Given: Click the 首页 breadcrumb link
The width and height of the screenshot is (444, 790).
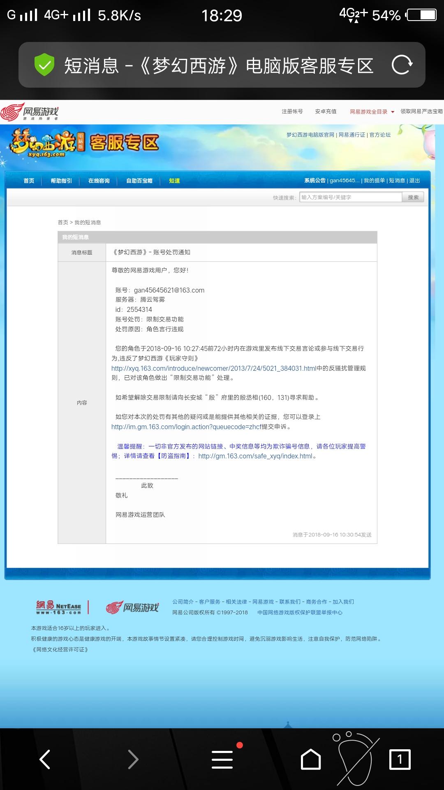Looking at the screenshot, I should [x=63, y=222].
